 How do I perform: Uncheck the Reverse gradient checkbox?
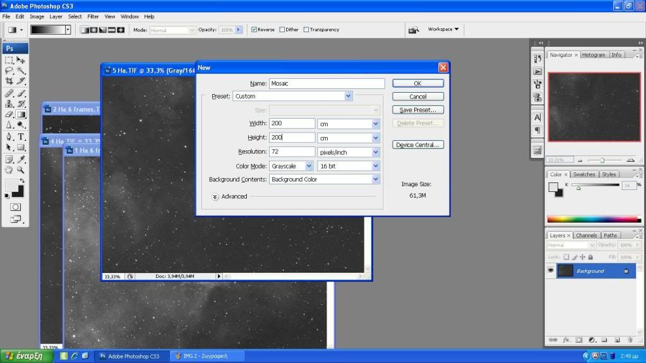click(254, 30)
